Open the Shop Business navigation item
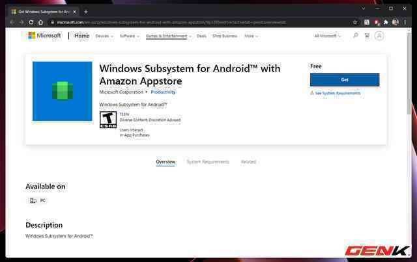This screenshot has height=262, width=417. [x=225, y=36]
